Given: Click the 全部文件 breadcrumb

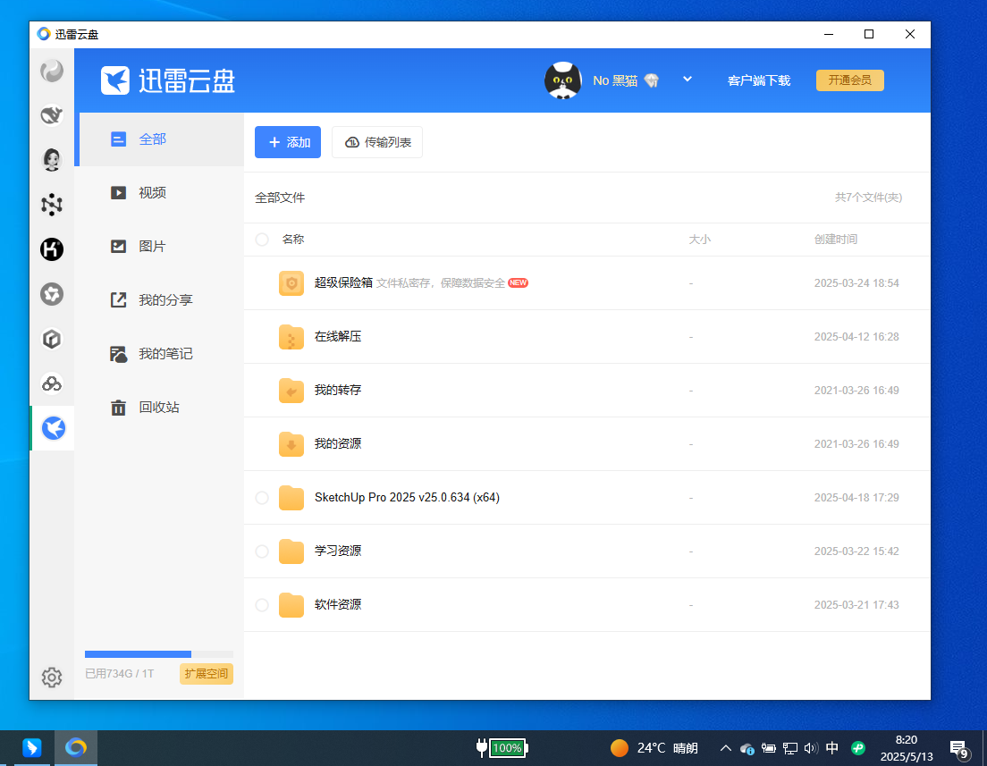Looking at the screenshot, I should pyautogui.click(x=280, y=198).
